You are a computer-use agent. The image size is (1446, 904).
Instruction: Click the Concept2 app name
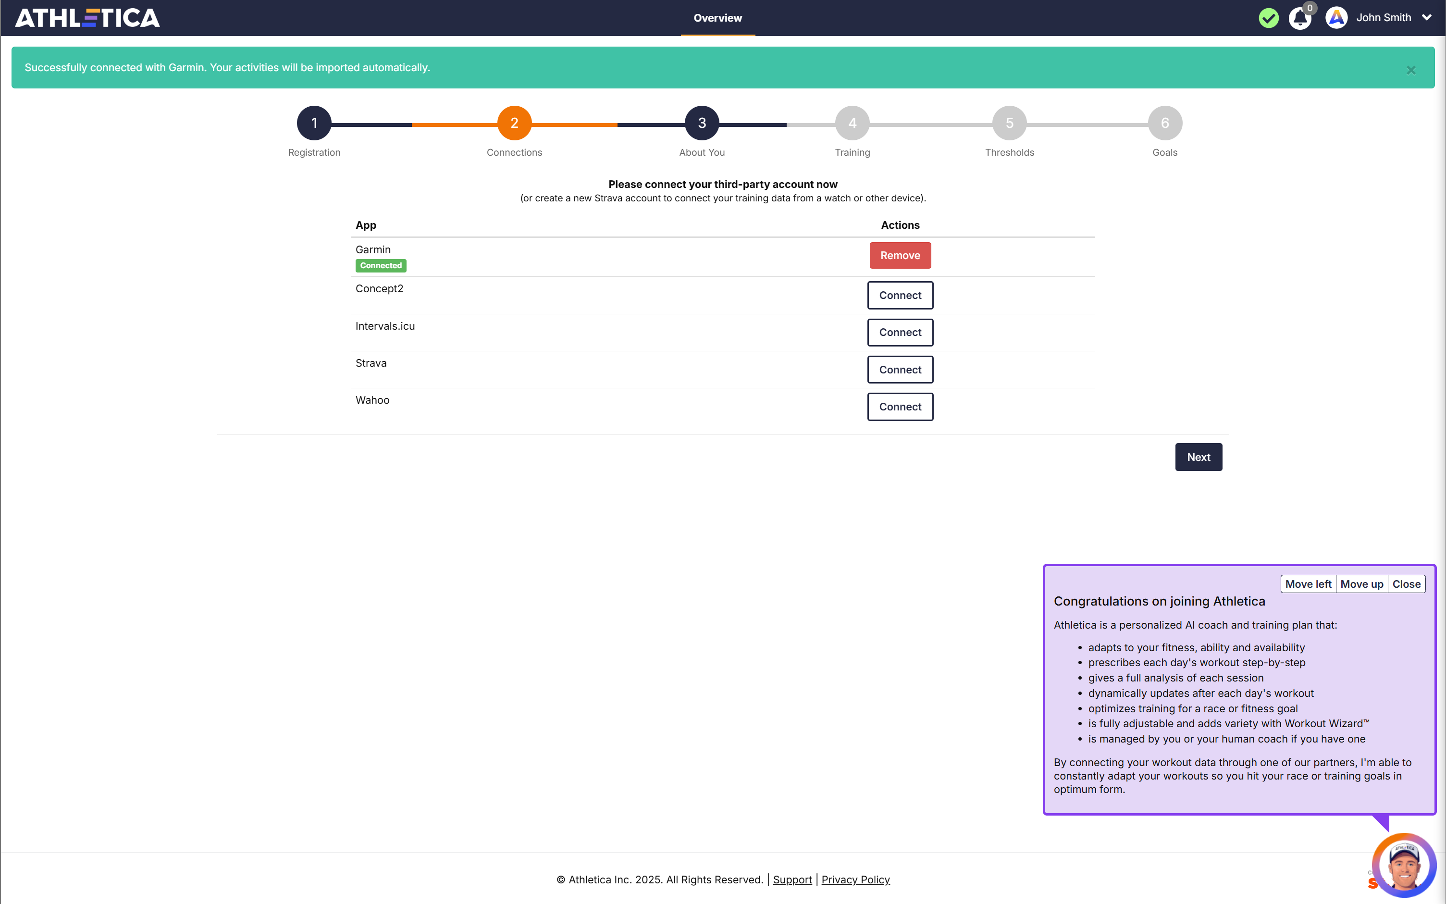click(380, 288)
